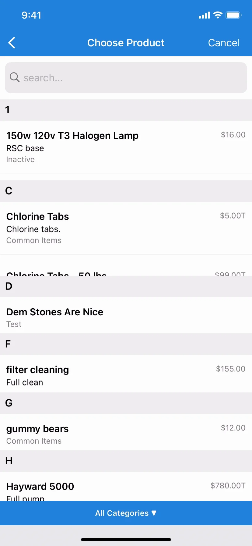Viewport: 252px width, 546px height.
Task: Choose the Chlorine Tabs product
Action: tap(126, 228)
